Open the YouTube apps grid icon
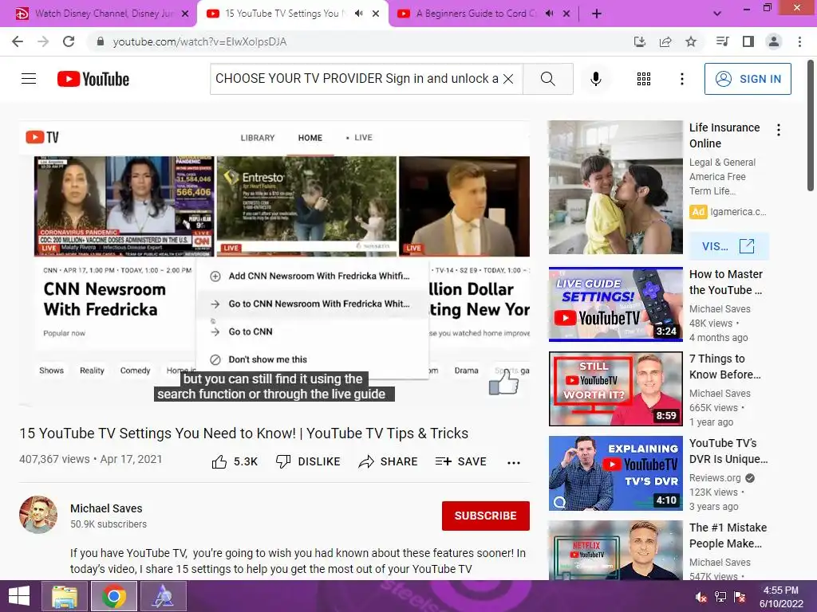 (644, 79)
